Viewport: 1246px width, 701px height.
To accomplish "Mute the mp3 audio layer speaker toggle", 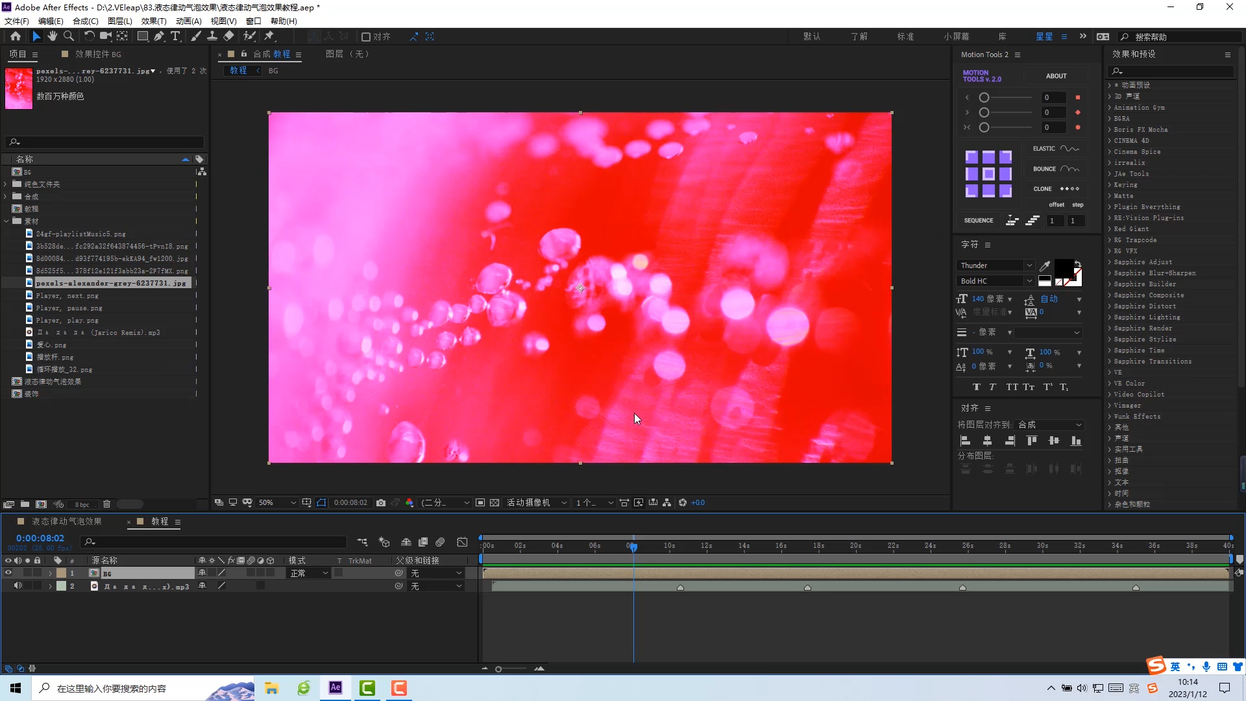I will click(18, 585).
